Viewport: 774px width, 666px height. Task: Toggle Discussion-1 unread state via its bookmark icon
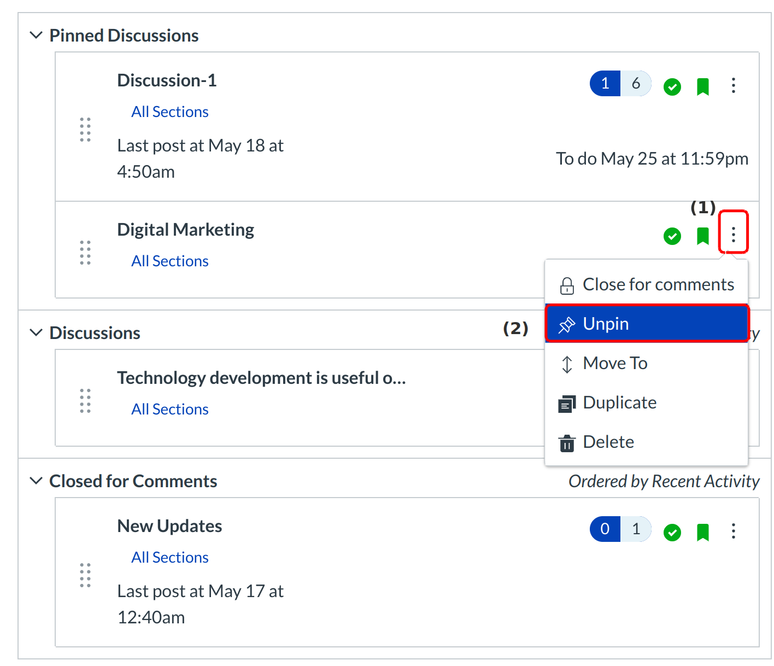[703, 86]
